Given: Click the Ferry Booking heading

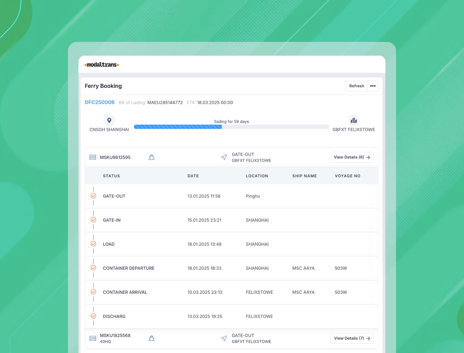Looking at the screenshot, I should [103, 86].
